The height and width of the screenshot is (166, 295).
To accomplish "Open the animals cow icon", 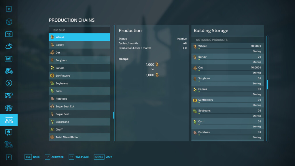I will pos(9,95).
